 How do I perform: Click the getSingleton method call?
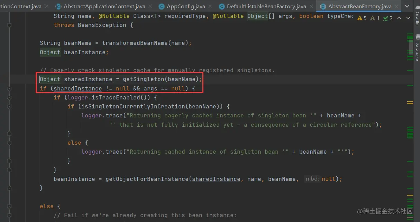(143, 79)
